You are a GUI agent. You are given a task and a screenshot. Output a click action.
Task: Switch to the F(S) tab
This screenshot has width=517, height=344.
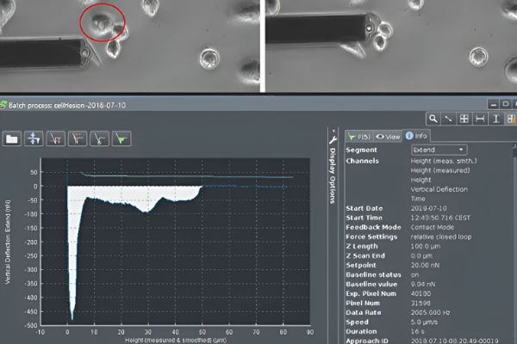[x=359, y=136]
